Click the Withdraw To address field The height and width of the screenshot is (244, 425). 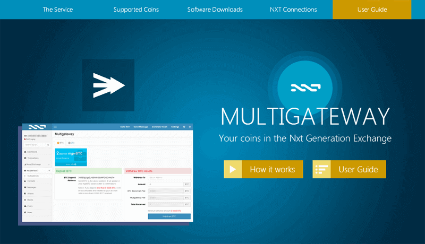(169, 178)
